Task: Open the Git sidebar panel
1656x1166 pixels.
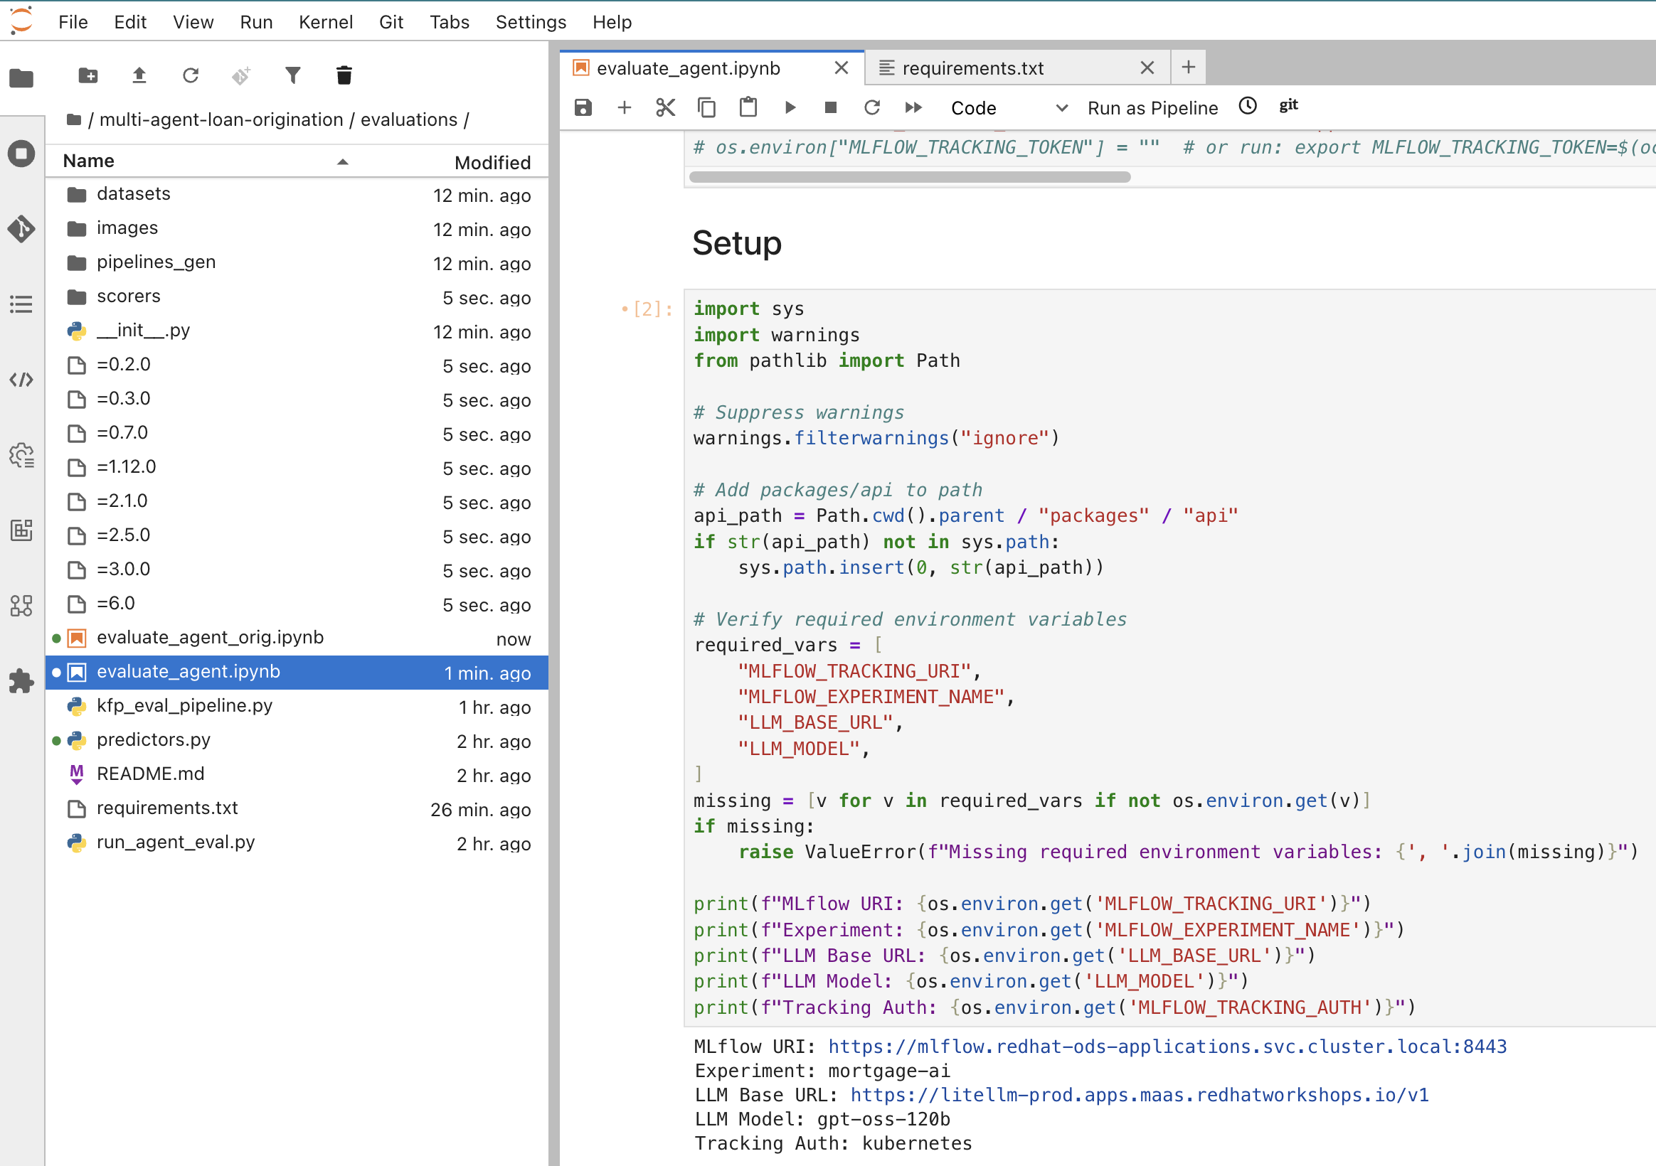Action: pos(21,230)
